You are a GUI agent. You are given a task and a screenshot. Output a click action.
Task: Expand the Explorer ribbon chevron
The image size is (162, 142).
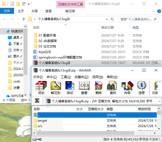pos(153,11)
